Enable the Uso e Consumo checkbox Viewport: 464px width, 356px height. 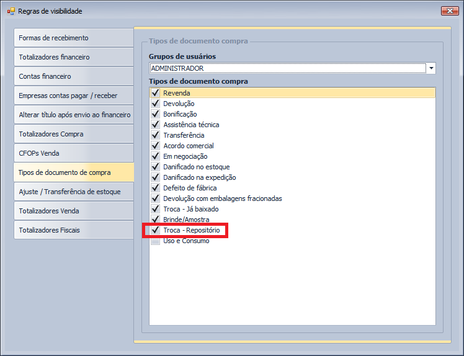point(155,241)
